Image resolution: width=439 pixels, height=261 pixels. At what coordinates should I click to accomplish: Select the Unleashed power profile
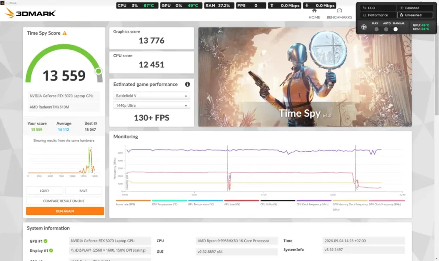coord(415,15)
